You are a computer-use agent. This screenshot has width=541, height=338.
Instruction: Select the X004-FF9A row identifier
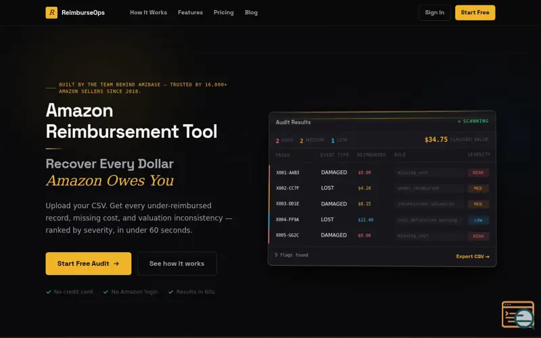[287, 219]
